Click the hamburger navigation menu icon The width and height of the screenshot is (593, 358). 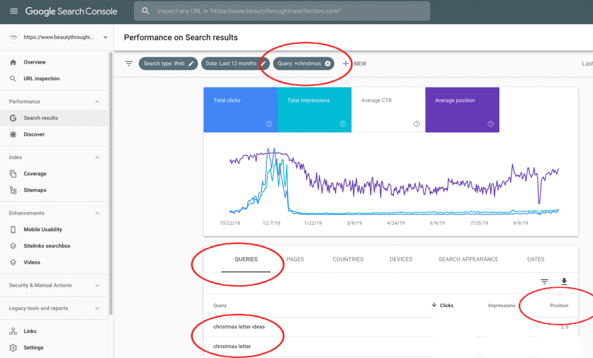point(14,10)
